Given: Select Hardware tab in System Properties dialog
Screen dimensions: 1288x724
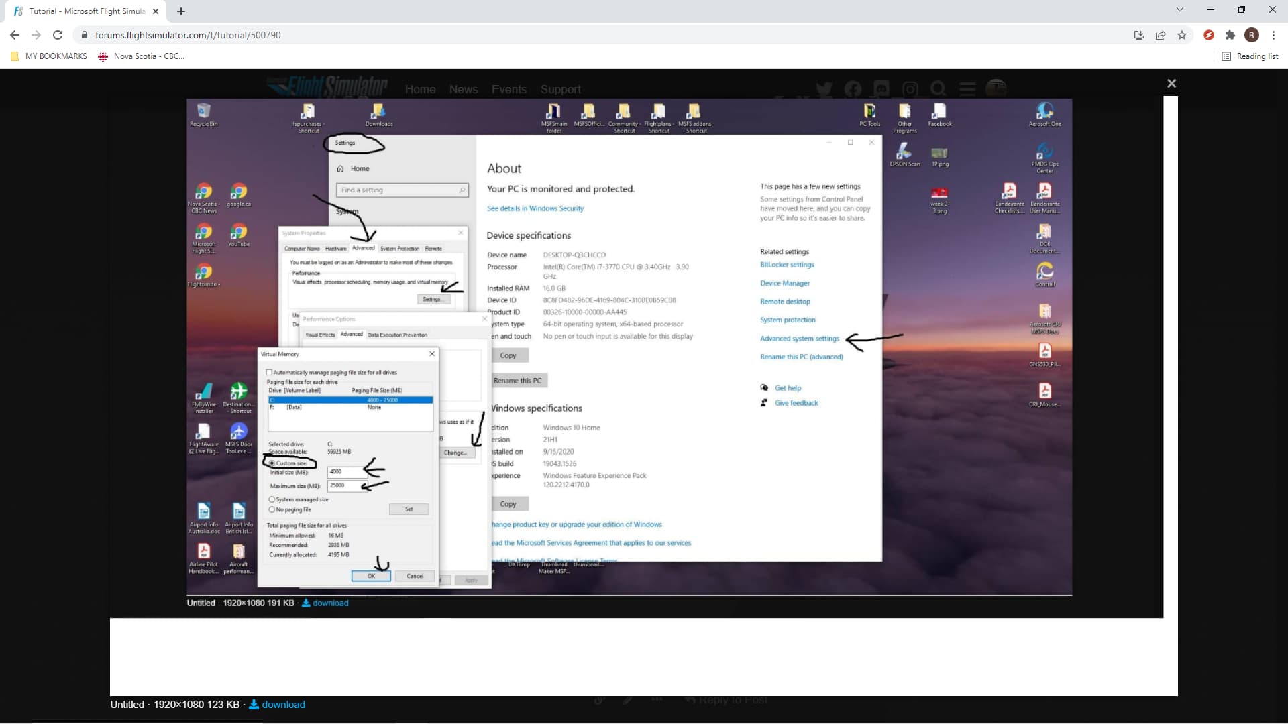Looking at the screenshot, I should click(x=335, y=249).
